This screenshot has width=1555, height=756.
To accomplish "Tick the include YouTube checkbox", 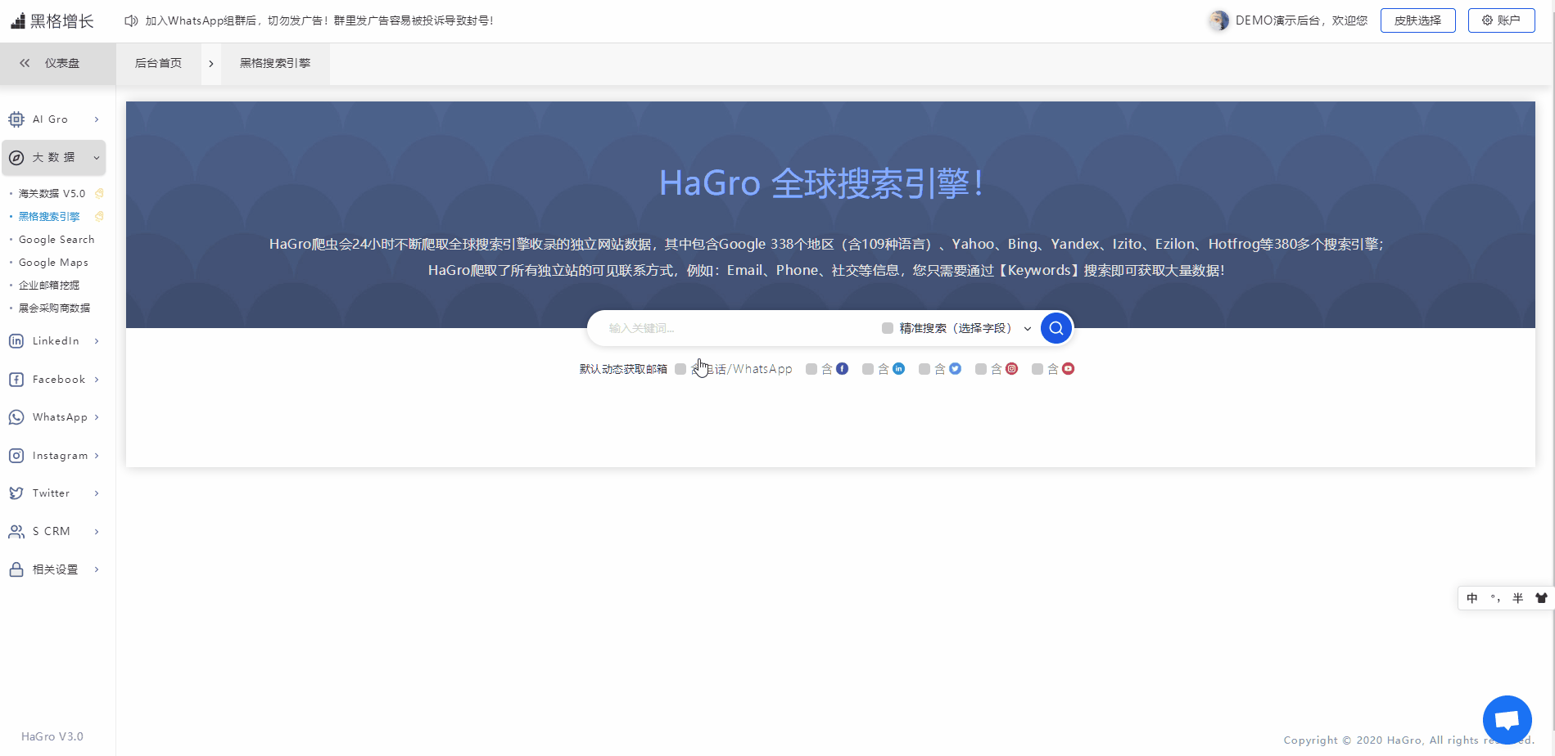I will 1037,369.
